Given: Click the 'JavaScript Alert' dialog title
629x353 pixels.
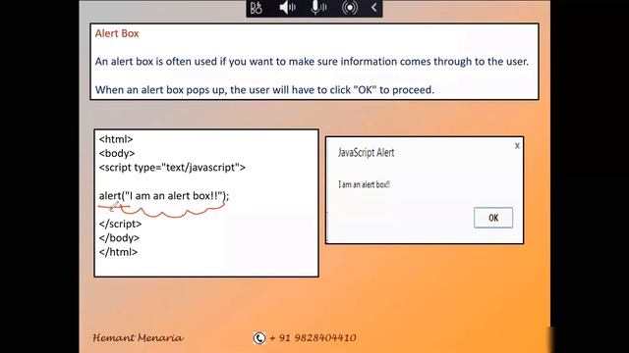Looking at the screenshot, I should [366, 153].
